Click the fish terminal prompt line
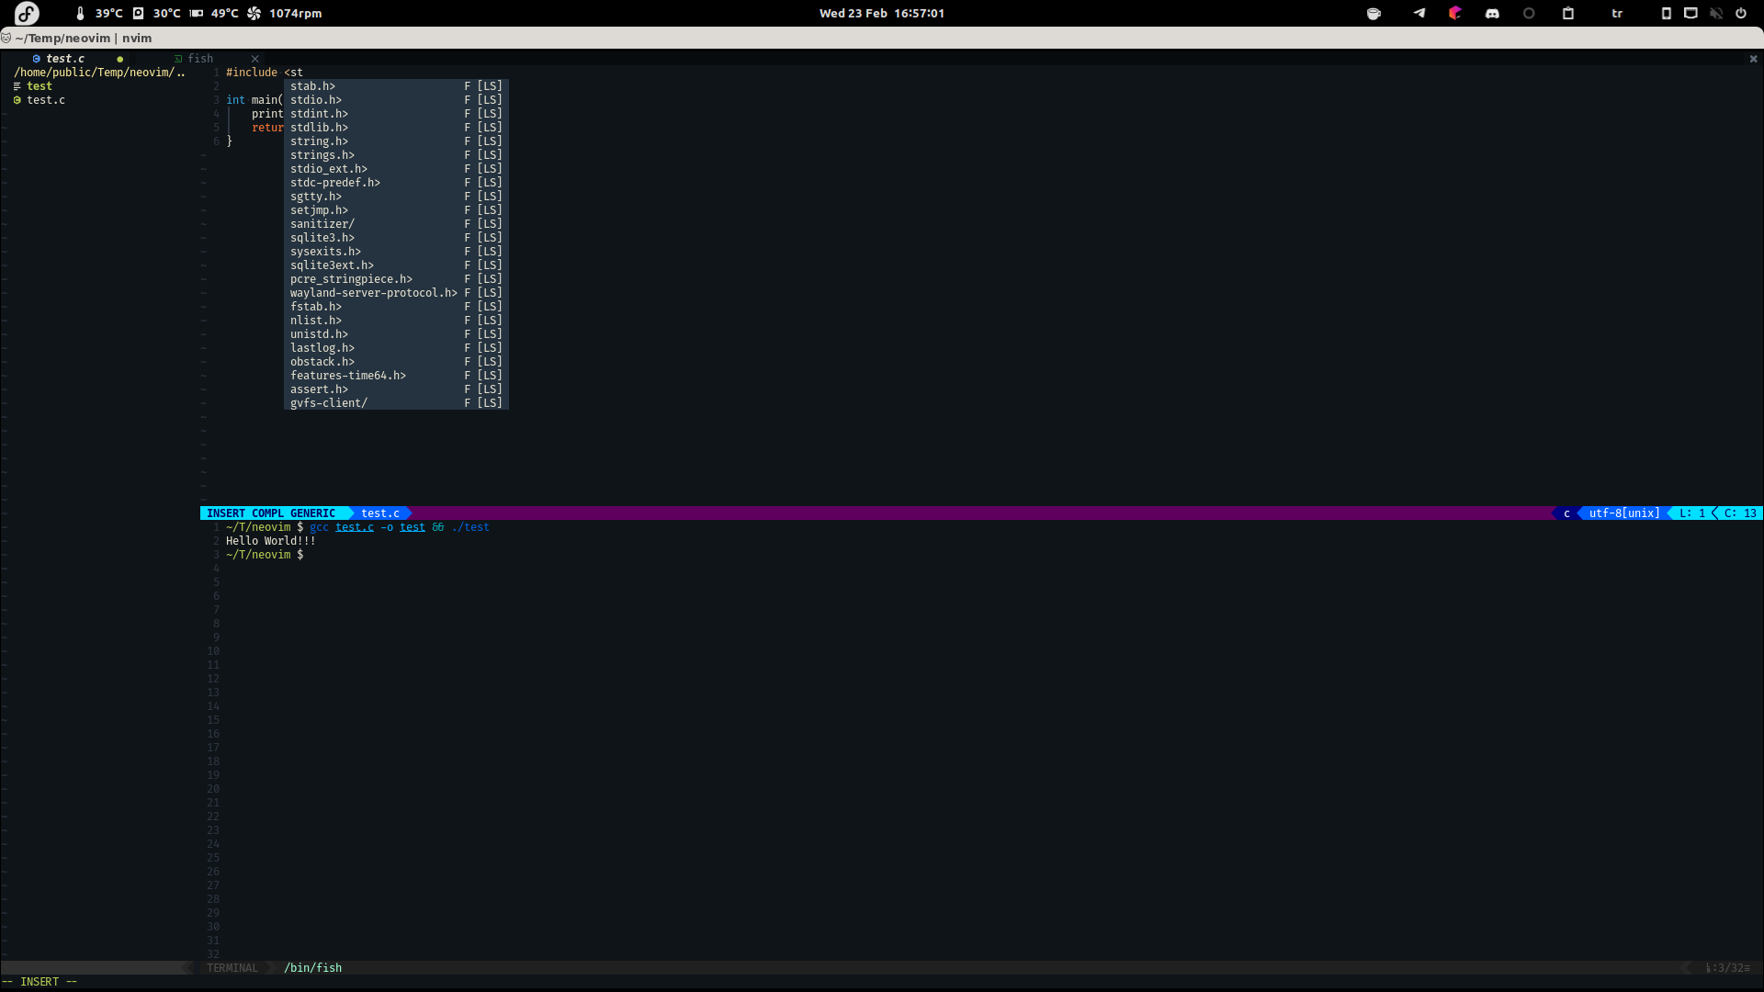1764x992 pixels. pos(266,555)
